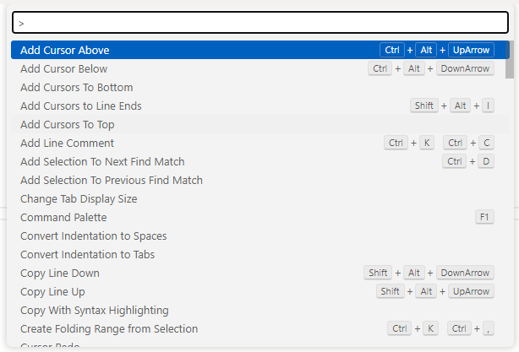Select the Add Cursor Below command
Viewport: 519px width, 352px height.
point(64,69)
